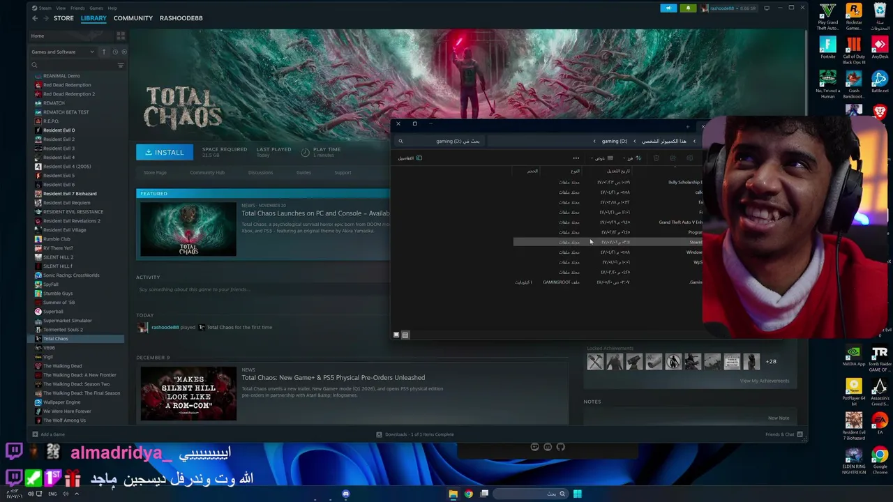The image size is (893, 502).
Task: Click the recent activity clock filter icon
Action: [x=115, y=52]
